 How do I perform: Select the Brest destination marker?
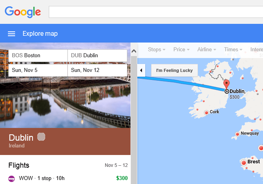pos(244,163)
